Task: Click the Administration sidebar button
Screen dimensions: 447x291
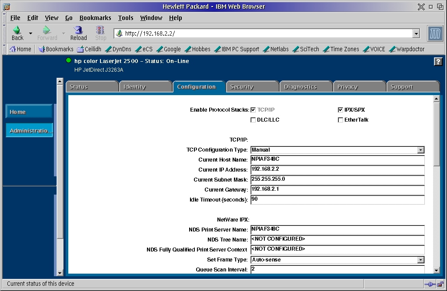Action: (29, 130)
